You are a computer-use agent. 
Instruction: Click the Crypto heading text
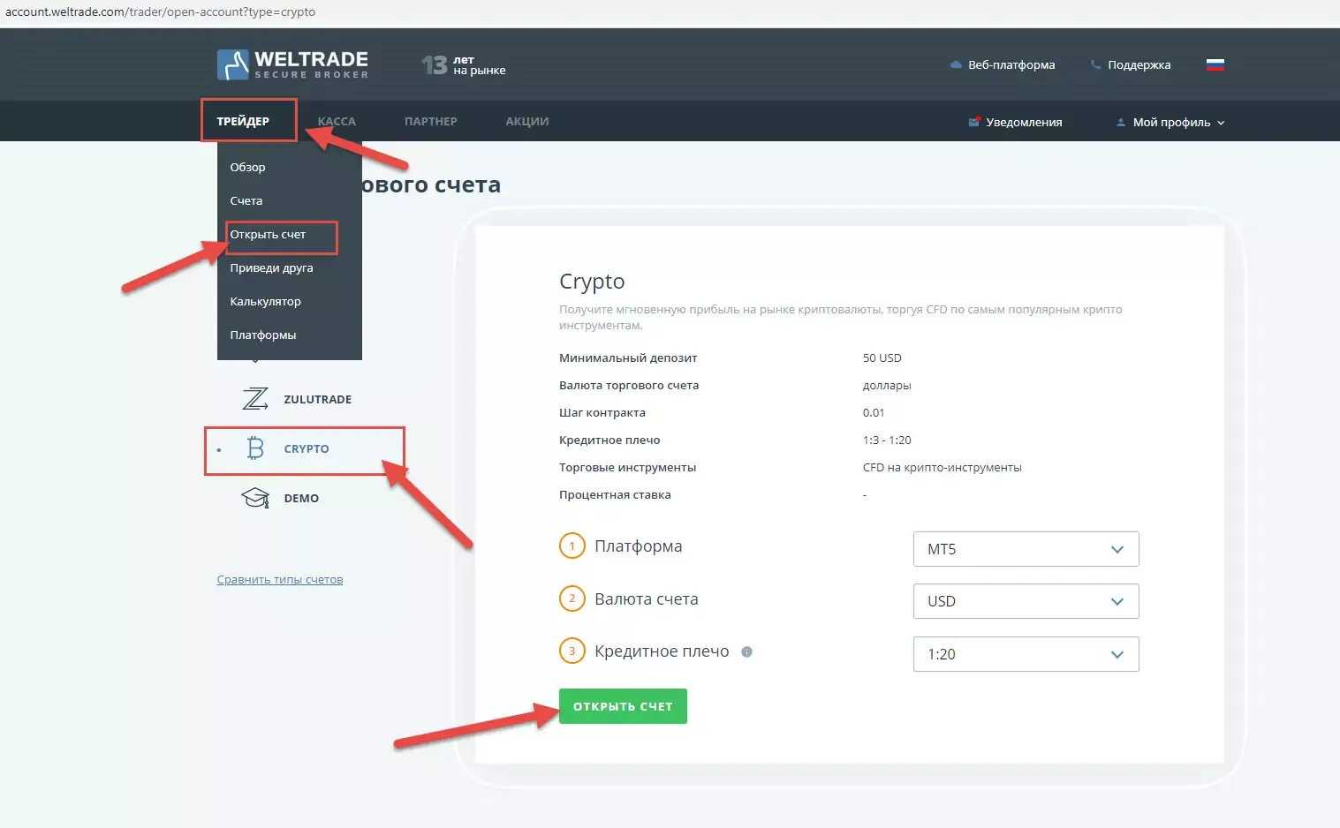coord(592,282)
